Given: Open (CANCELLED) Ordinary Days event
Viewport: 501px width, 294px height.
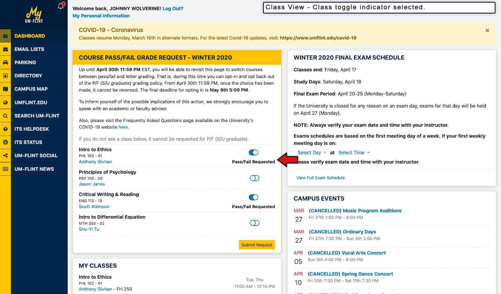Looking at the screenshot, I should pos(342,232).
